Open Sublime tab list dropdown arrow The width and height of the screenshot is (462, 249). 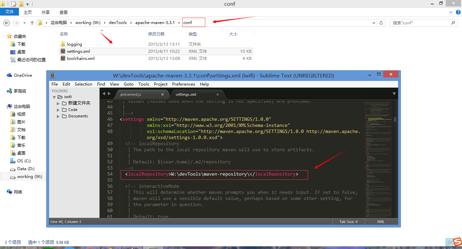[x=394, y=93]
